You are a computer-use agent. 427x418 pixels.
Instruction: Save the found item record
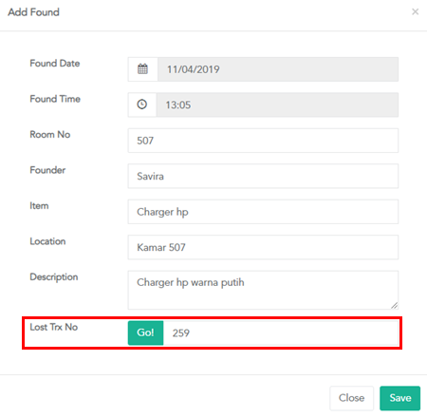[400, 398]
